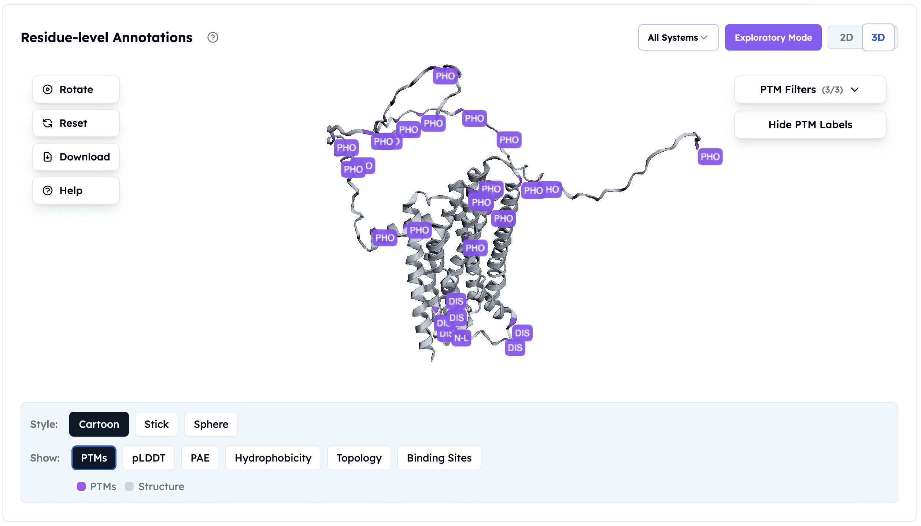Viewport: 921px width, 526px height.
Task: Change style to Stick
Action: tap(156, 424)
